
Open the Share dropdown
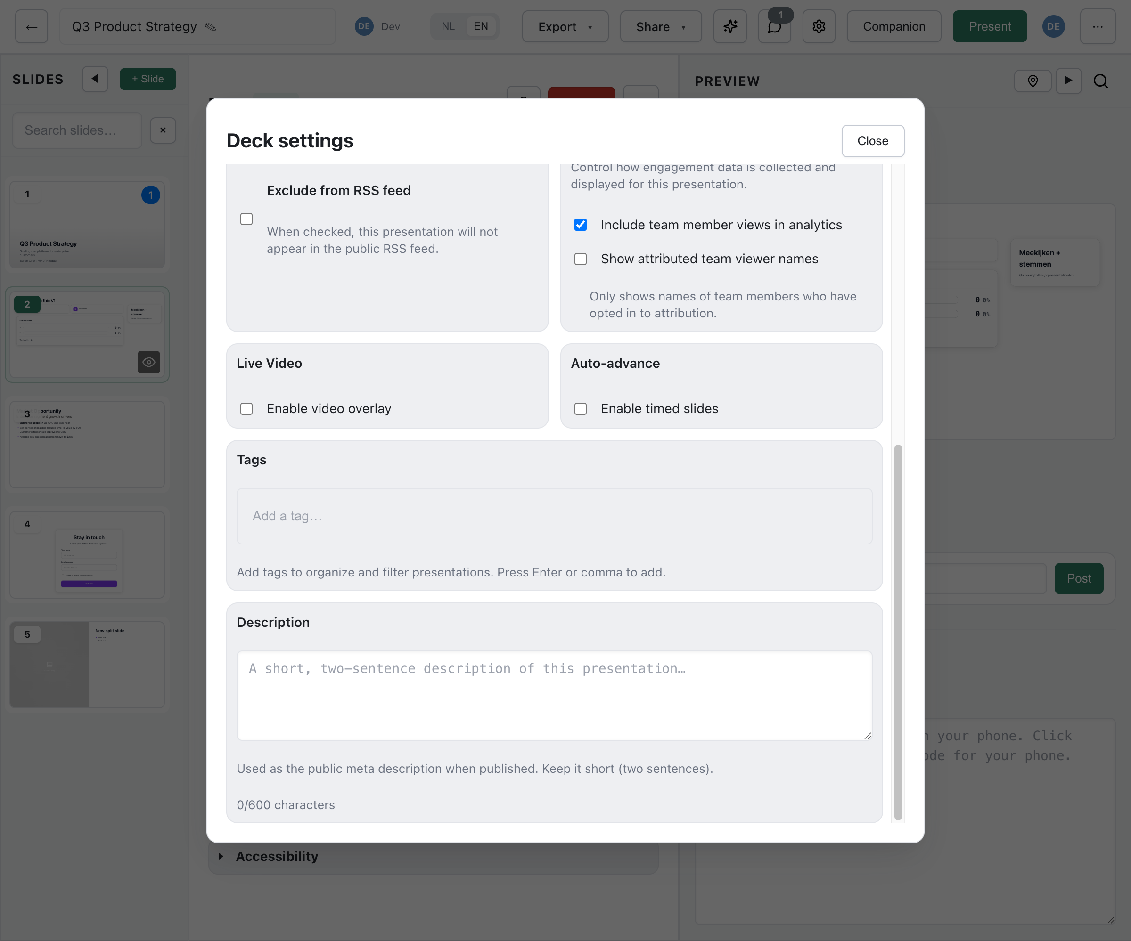(661, 26)
